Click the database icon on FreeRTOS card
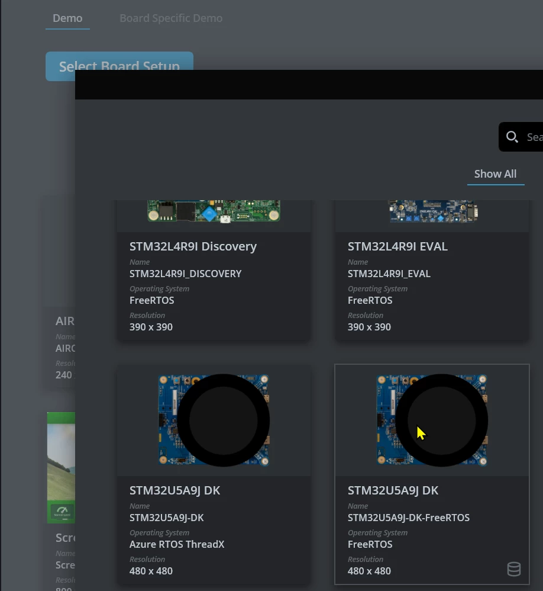The width and height of the screenshot is (543, 591). 513,569
